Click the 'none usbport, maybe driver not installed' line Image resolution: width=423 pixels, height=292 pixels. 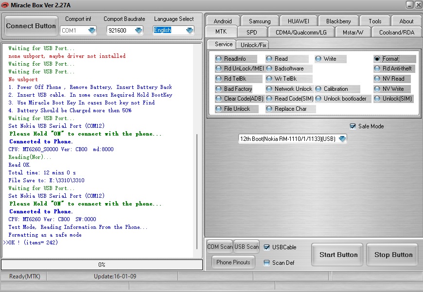tap(67, 56)
